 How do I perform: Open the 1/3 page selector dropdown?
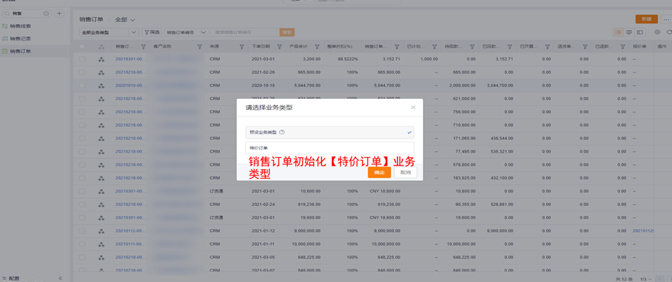tap(646, 278)
